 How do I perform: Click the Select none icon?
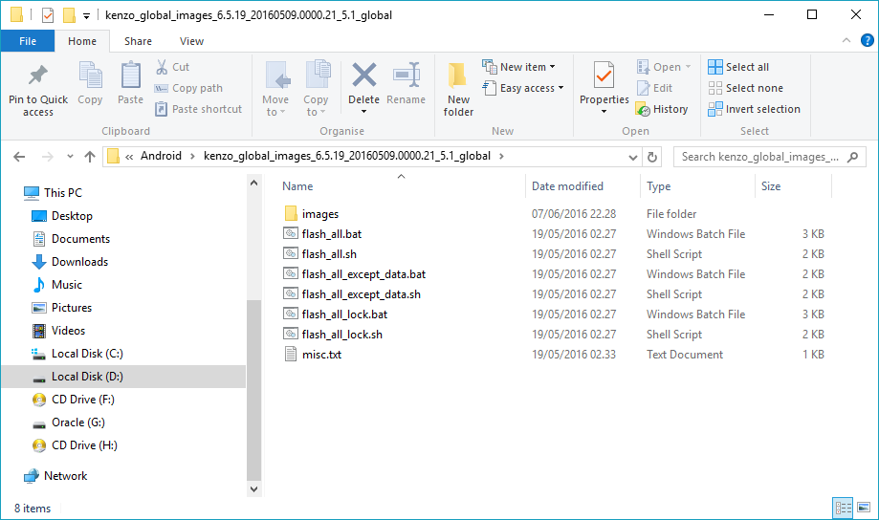click(715, 88)
